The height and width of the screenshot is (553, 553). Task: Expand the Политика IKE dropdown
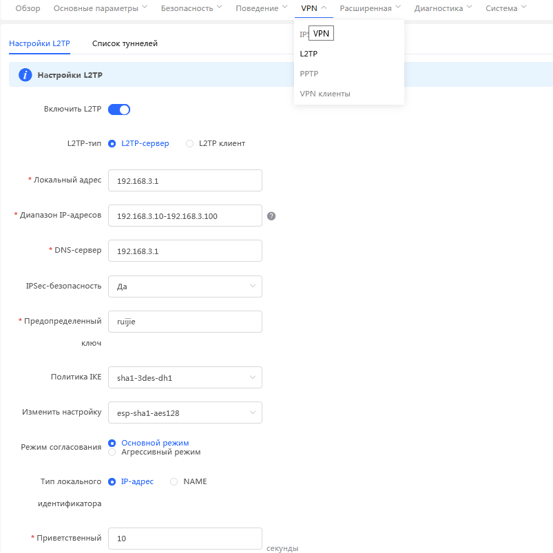coord(185,377)
